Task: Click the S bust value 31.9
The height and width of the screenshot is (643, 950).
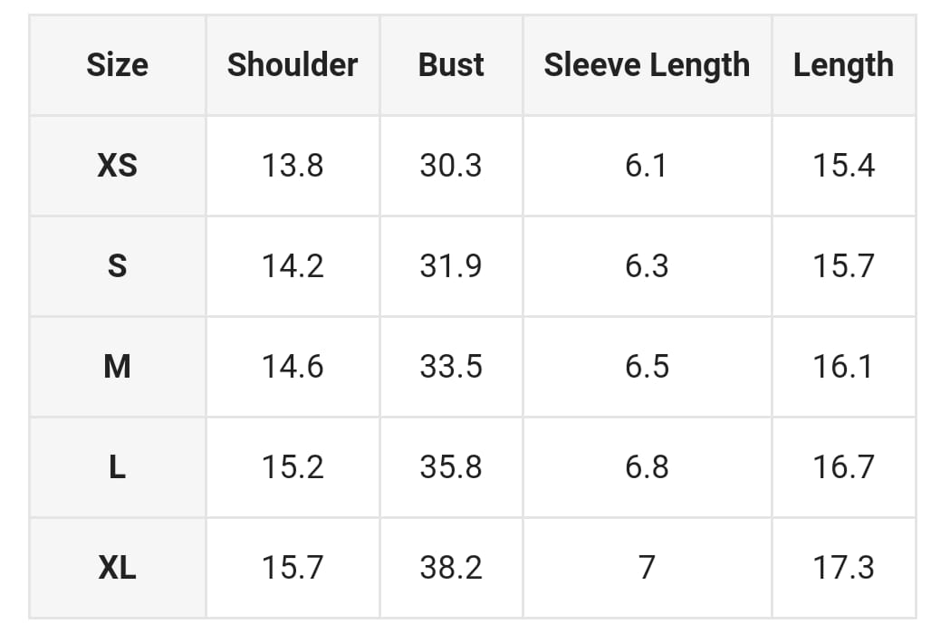Action: point(451,266)
